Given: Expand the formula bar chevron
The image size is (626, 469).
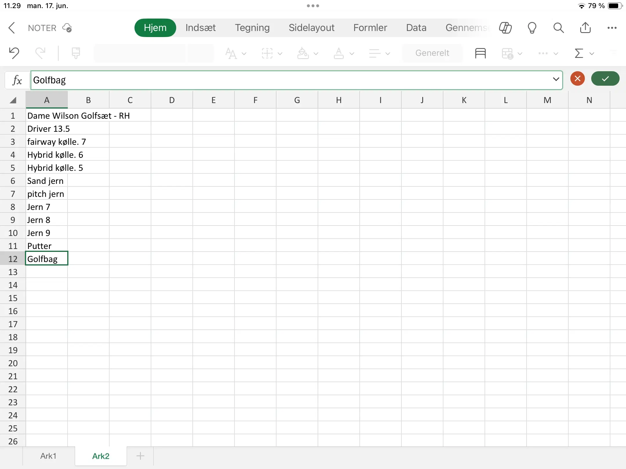Looking at the screenshot, I should pyautogui.click(x=556, y=79).
